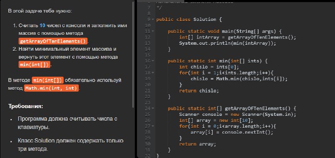Click line 'int chislo = ints[0];'
This screenshot has width=335, height=158.
[209, 67]
